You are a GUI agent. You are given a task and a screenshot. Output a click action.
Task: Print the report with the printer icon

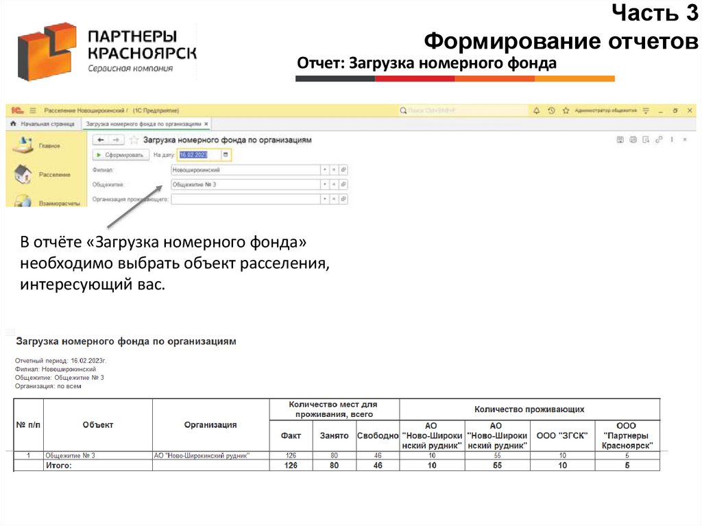tap(633, 140)
